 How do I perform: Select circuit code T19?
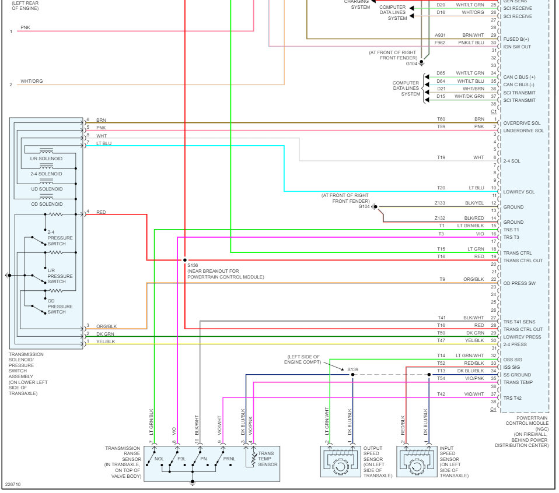(x=441, y=157)
